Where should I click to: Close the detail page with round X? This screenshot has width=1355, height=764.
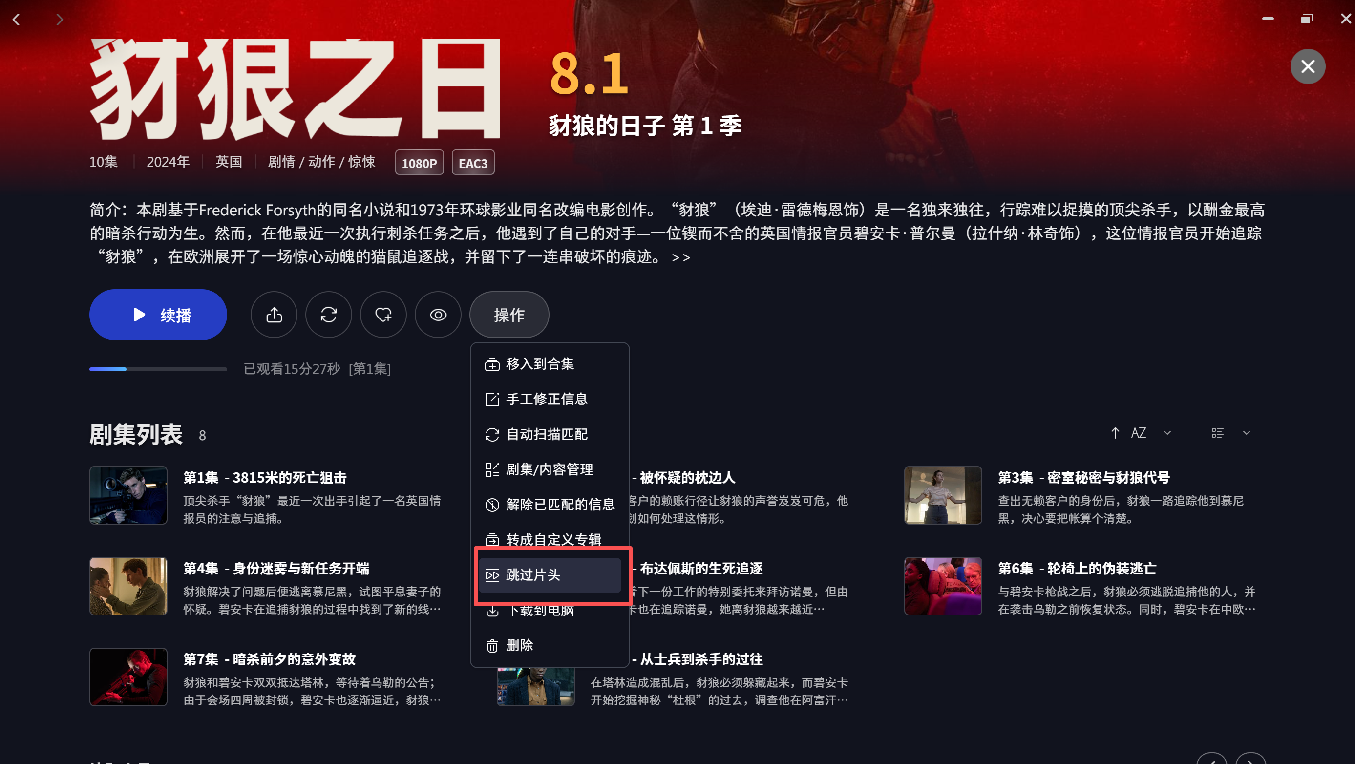(x=1307, y=66)
